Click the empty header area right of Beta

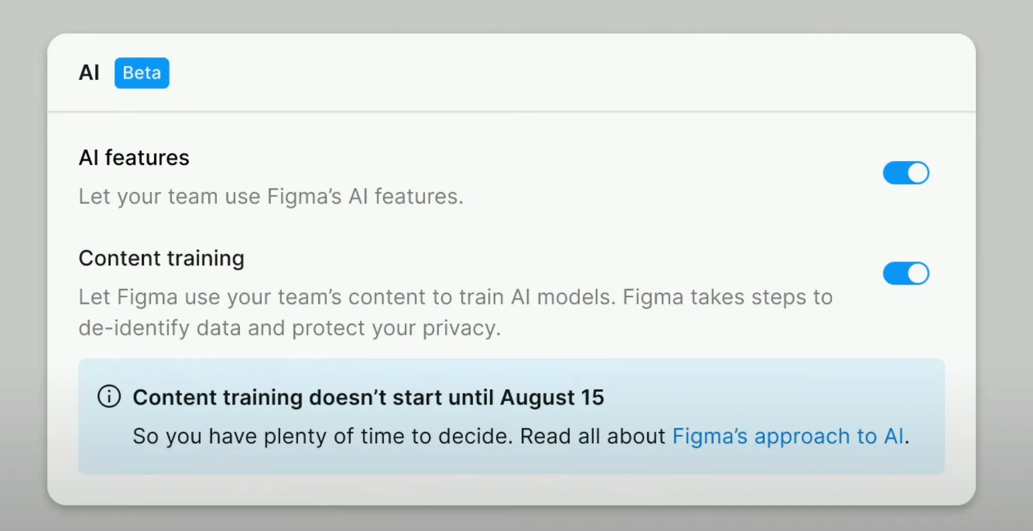tap(555, 73)
